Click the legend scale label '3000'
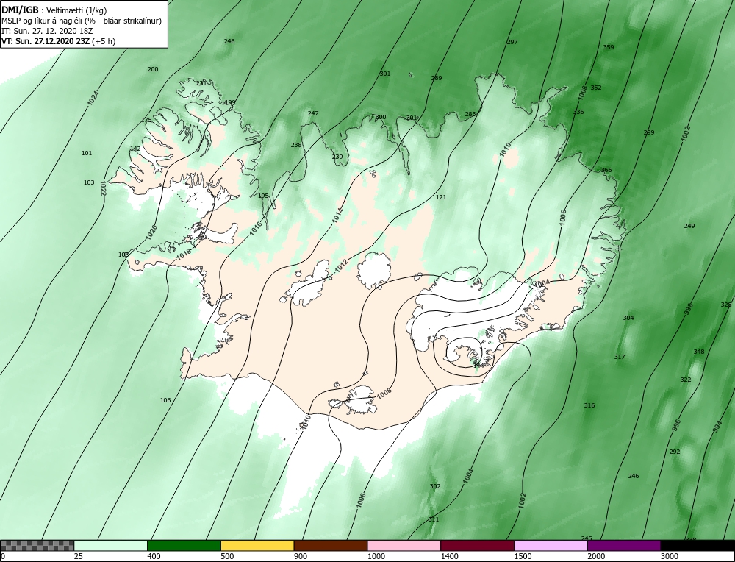The width and height of the screenshot is (735, 562). tap(670, 556)
